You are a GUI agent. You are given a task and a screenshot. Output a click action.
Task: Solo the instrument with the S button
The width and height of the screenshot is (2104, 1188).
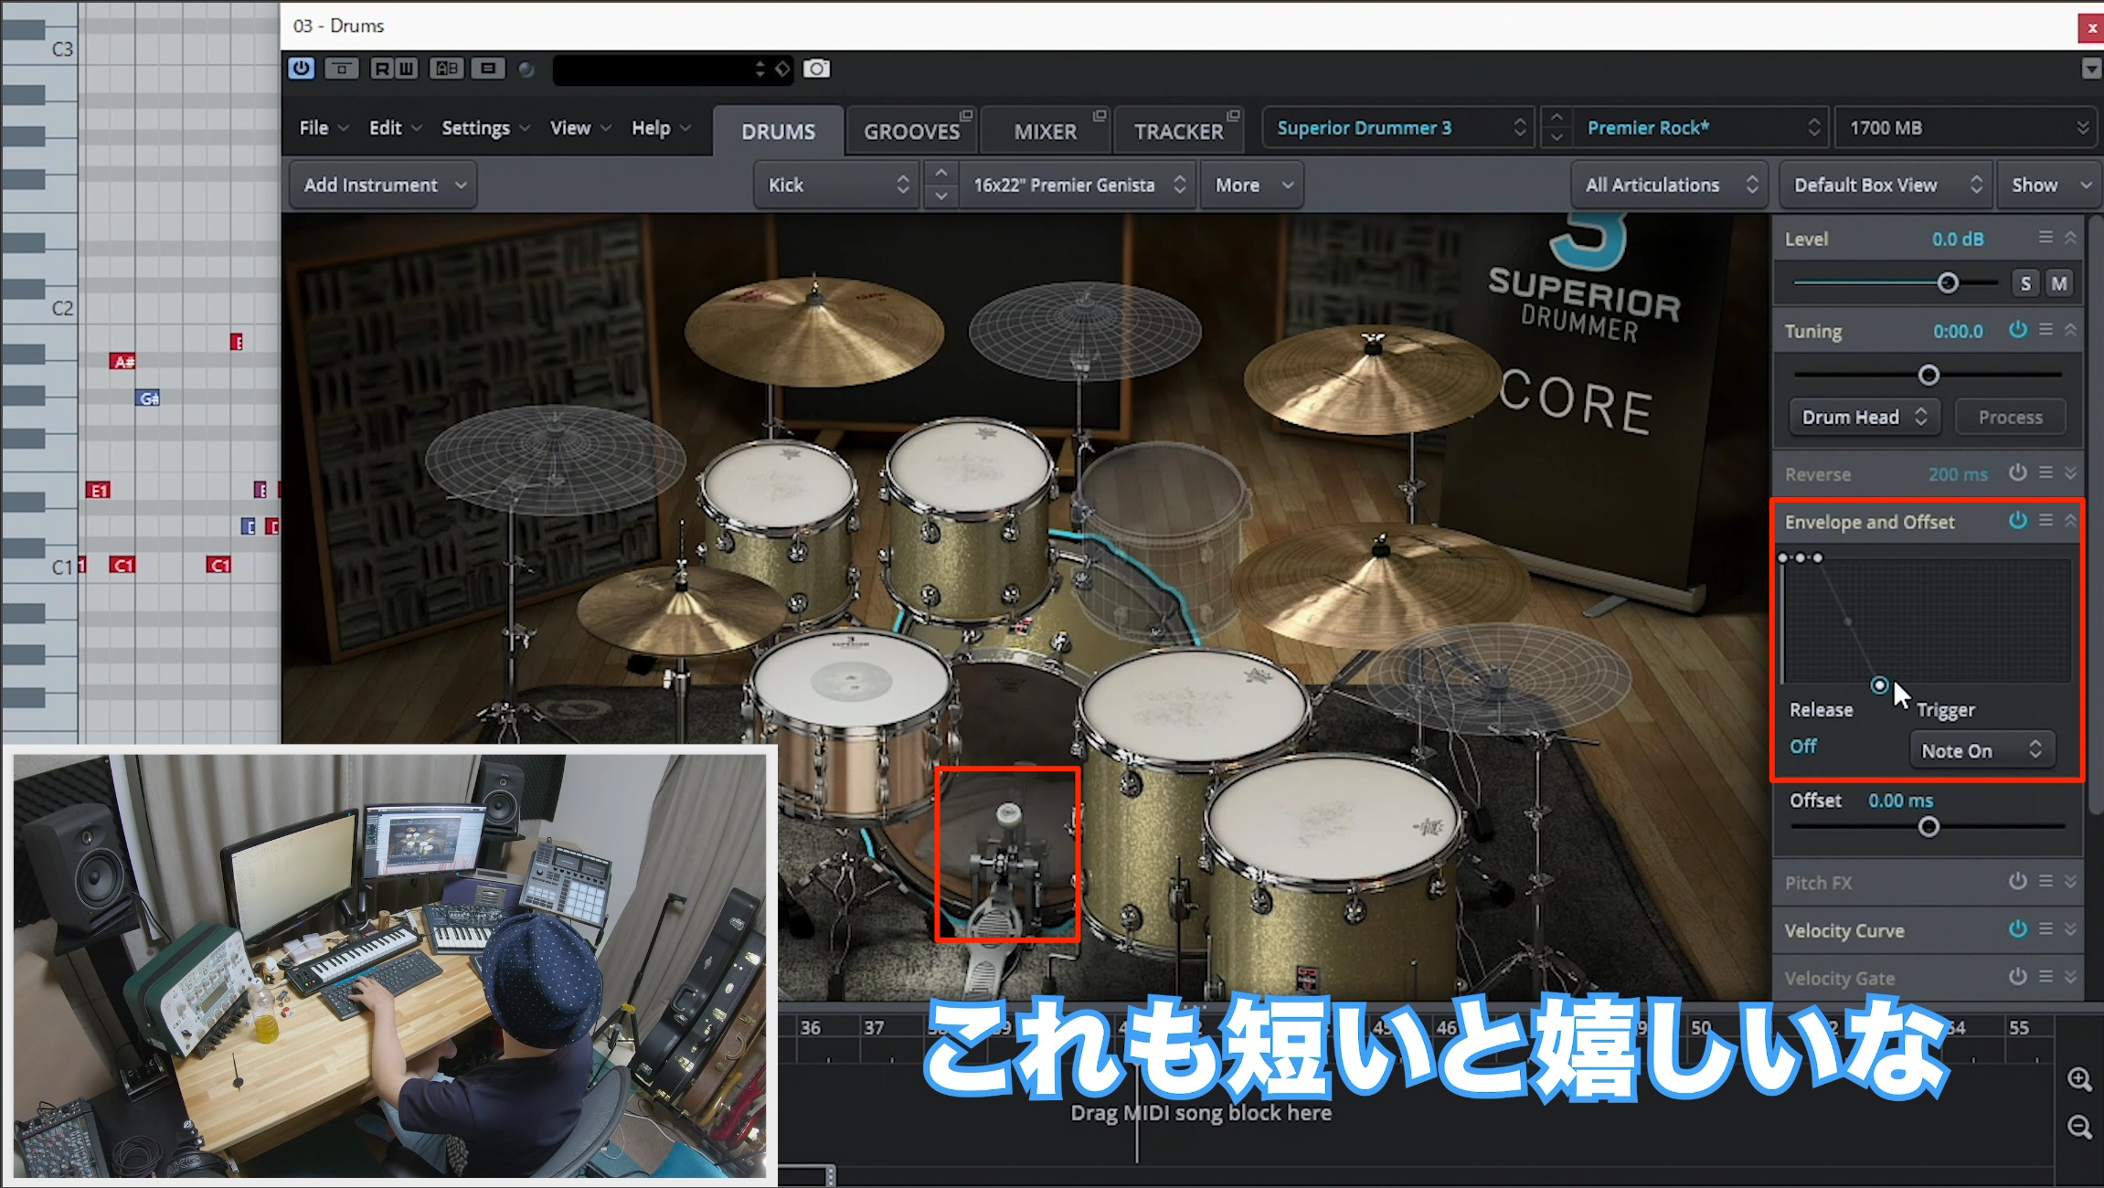click(2025, 283)
